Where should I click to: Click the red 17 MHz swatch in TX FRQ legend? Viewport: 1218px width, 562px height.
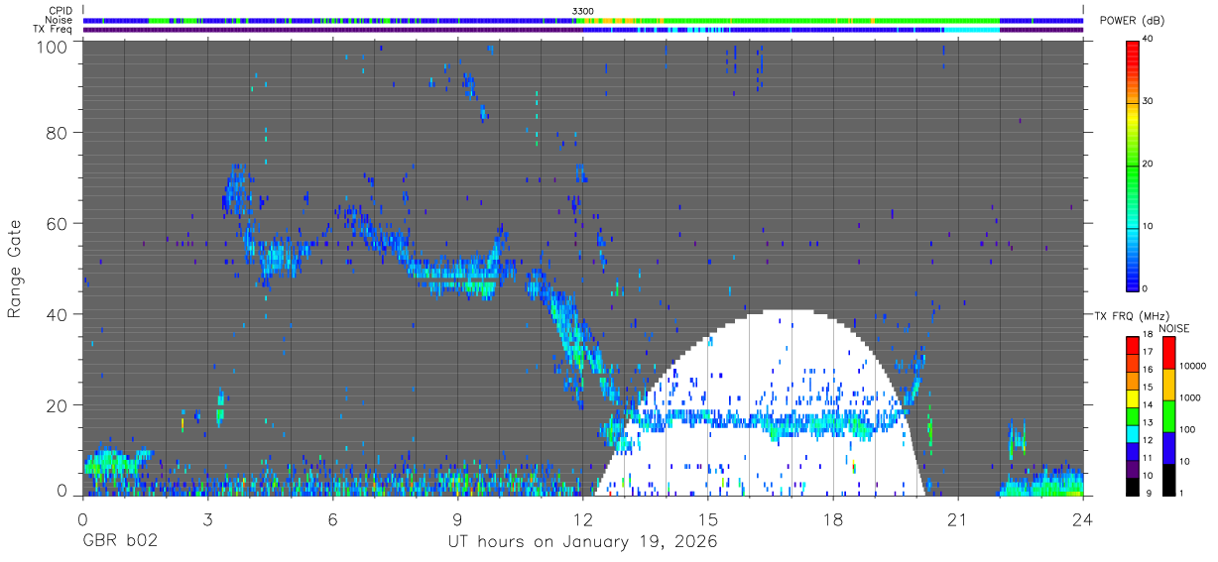pyautogui.click(x=1132, y=345)
